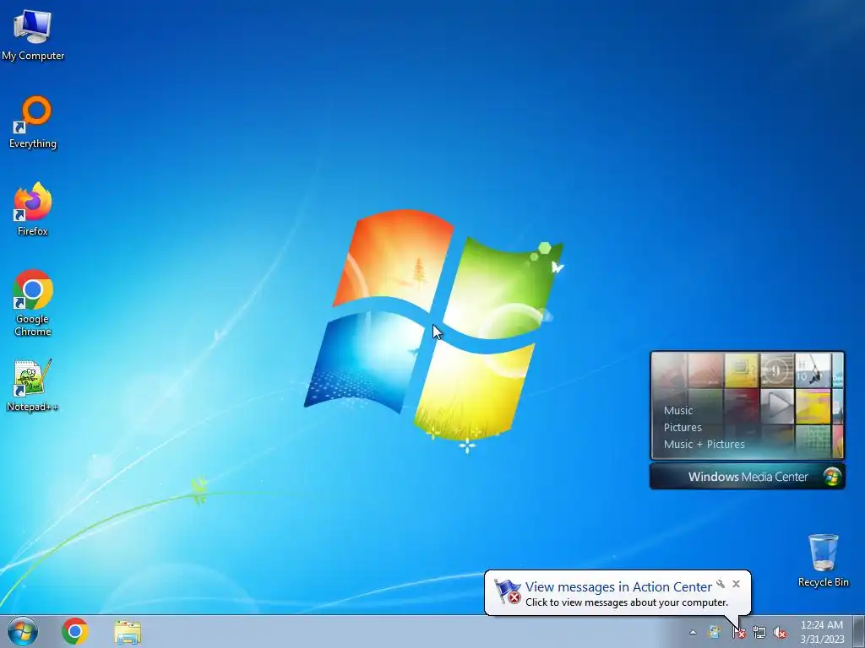Click the Action Center flag in the balloon
Viewport: 865px width, 648px height.
(x=508, y=591)
